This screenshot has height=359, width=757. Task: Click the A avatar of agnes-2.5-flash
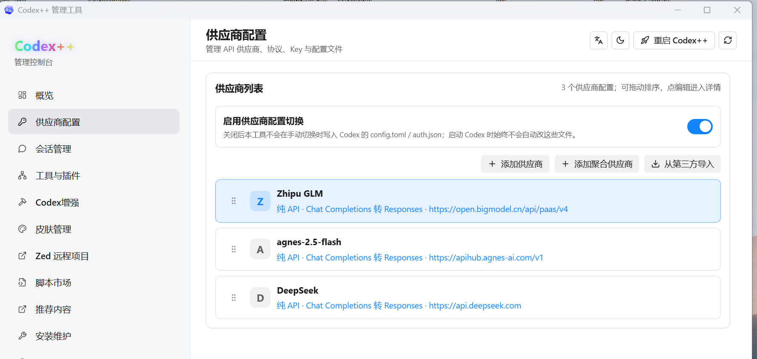pos(260,249)
